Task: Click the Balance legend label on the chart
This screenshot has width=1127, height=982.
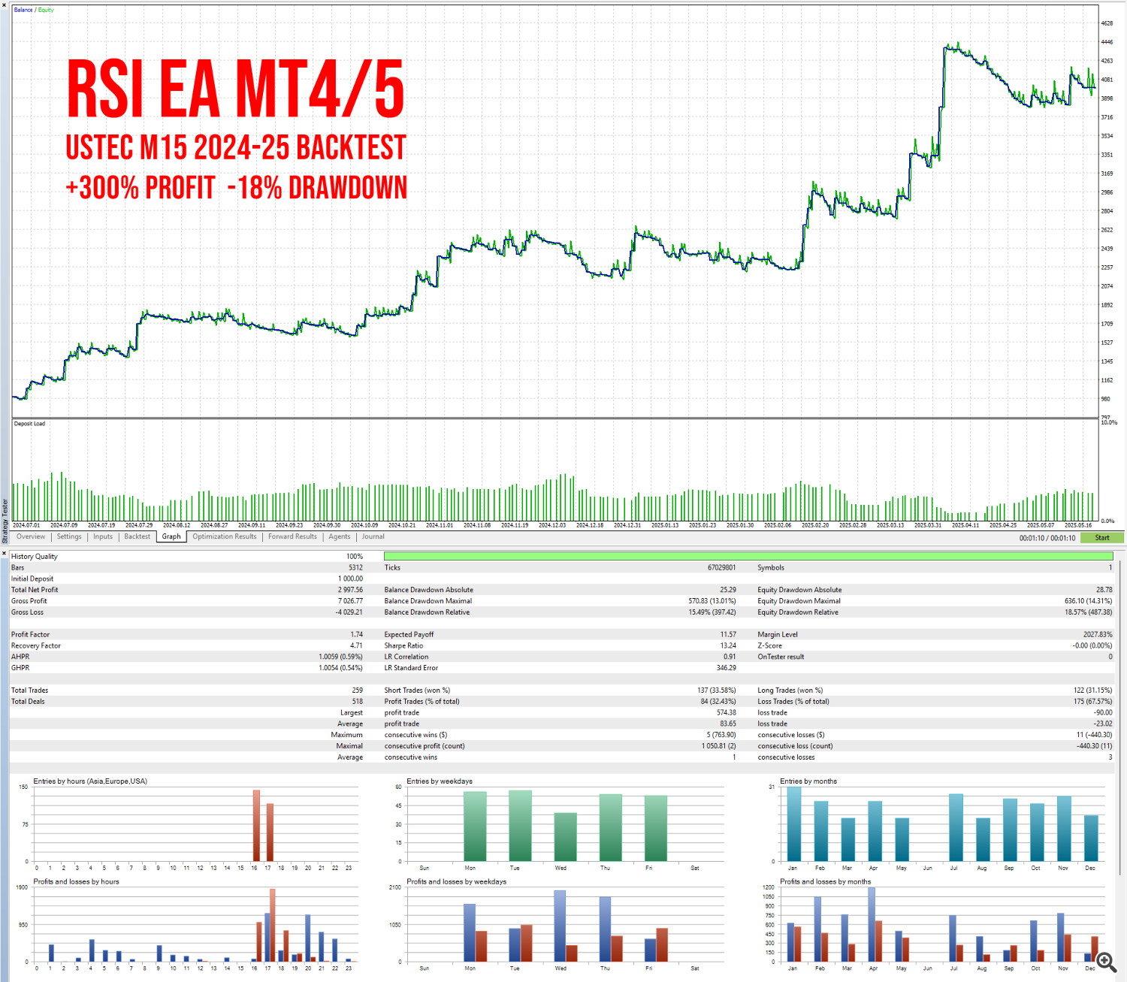Action: 23,10
